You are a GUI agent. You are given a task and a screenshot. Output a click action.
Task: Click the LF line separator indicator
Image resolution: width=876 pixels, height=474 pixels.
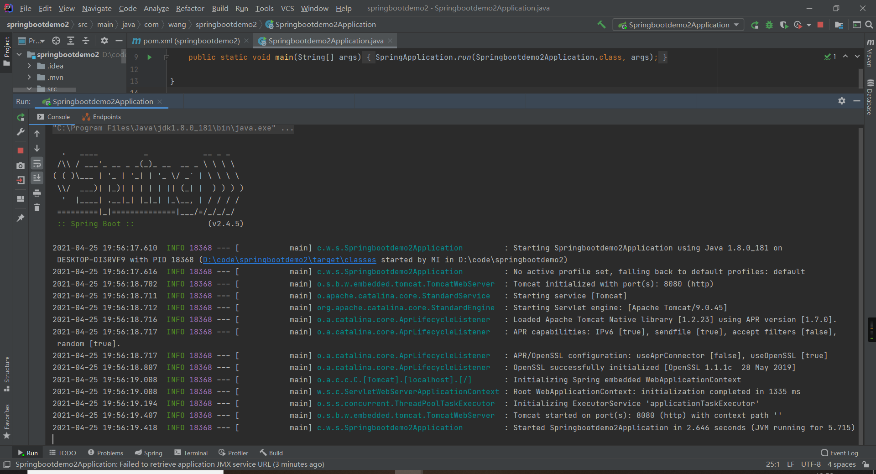791,464
